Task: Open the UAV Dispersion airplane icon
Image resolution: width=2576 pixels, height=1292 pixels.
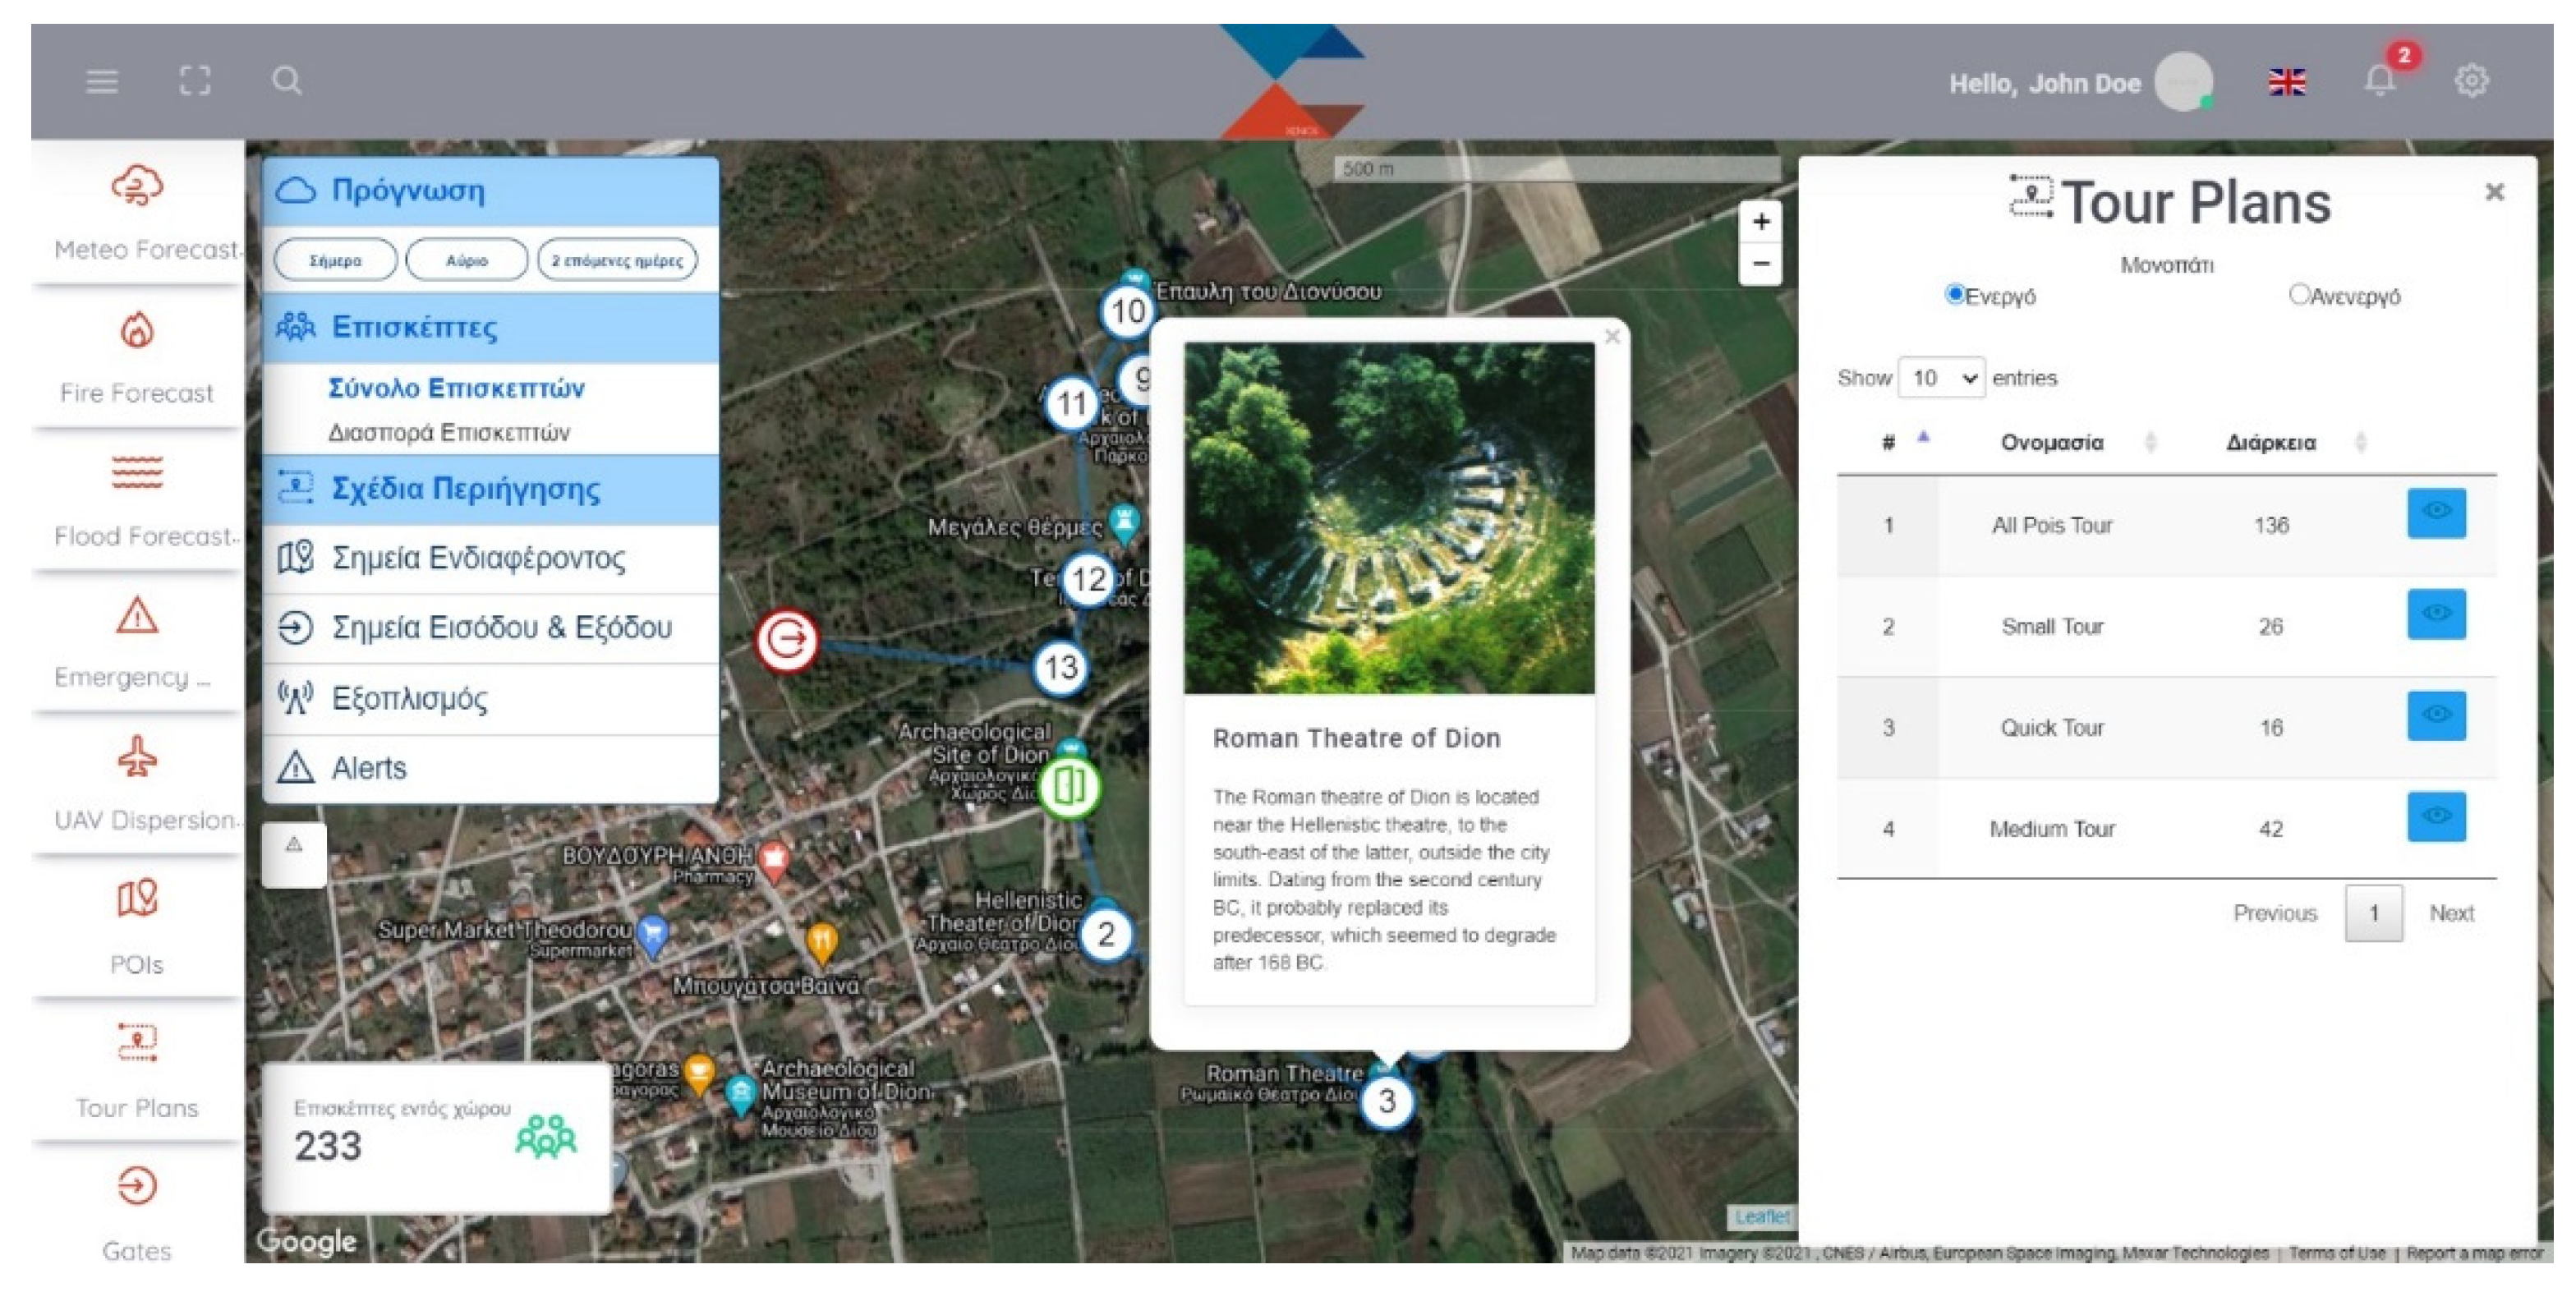Action: [137, 757]
